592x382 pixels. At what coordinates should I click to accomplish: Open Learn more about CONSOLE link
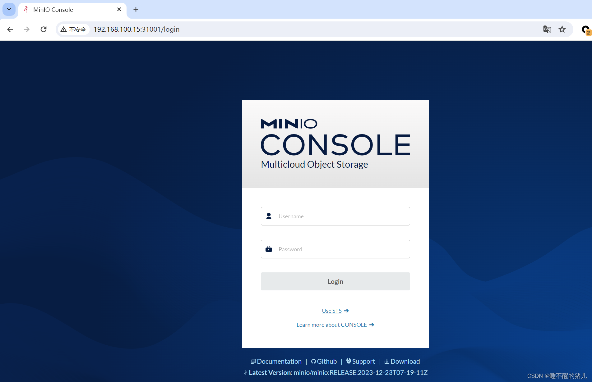pyautogui.click(x=332, y=325)
